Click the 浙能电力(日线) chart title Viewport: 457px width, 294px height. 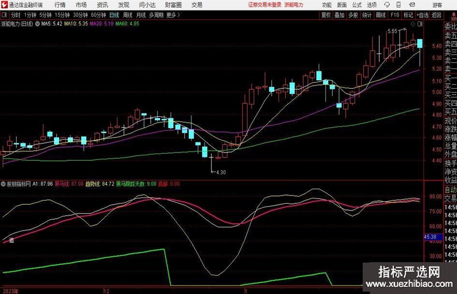17,24
